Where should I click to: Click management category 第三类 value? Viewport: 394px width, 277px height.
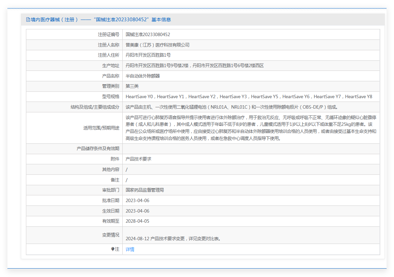click(x=132, y=86)
